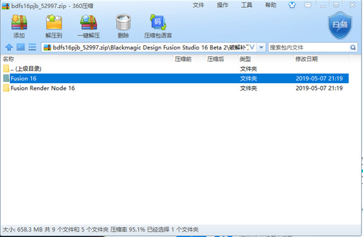Select the Fusion Render Node 16 row

pos(175,88)
